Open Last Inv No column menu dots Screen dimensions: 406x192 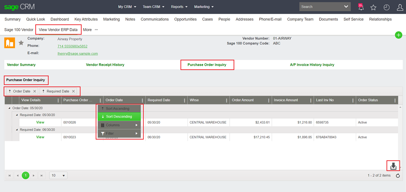click(353, 100)
